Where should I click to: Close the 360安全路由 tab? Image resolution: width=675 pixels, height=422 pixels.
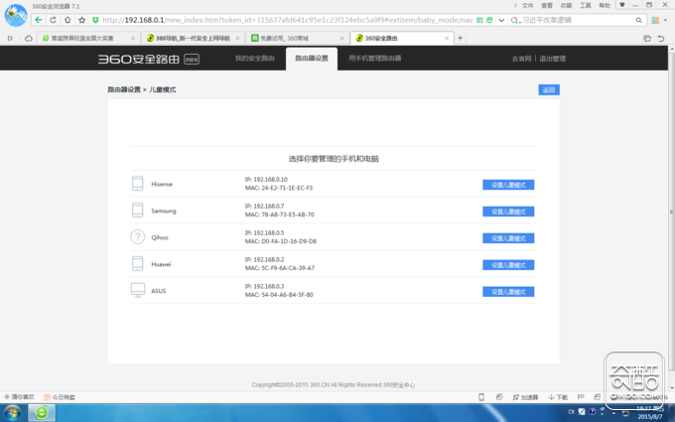pyautogui.click(x=447, y=39)
